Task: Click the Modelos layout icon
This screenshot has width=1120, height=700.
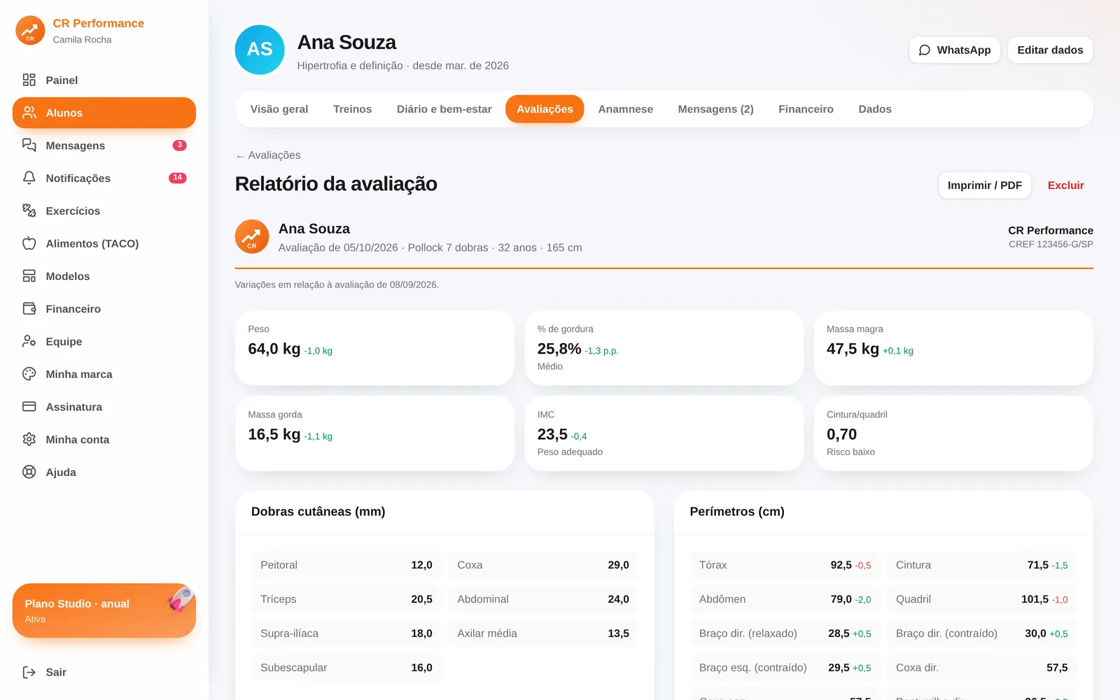Action: [29, 276]
